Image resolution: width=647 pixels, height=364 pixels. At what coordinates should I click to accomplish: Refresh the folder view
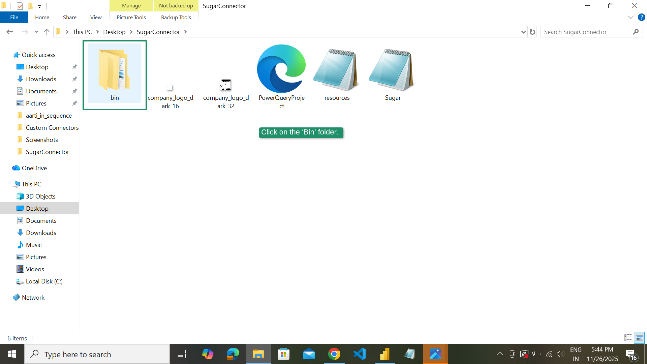[x=532, y=32]
